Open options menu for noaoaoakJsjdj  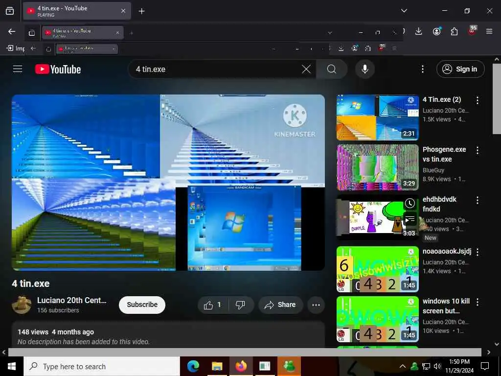(x=478, y=252)
